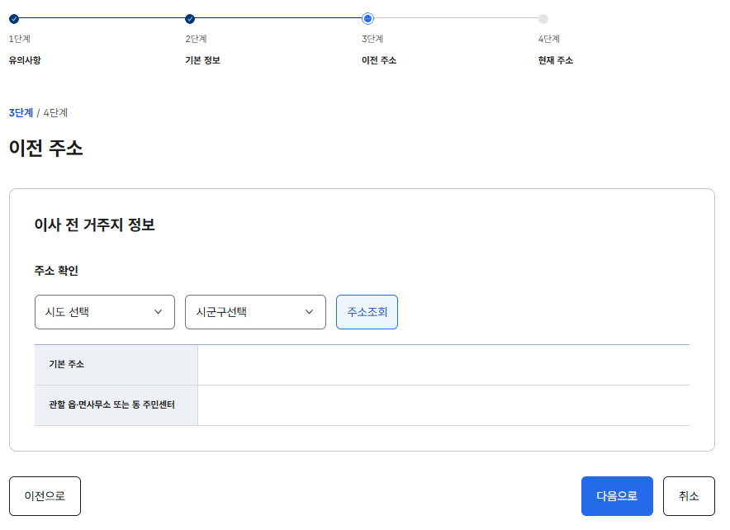Proceed with the 다음으로 button
Viewport: 730px width, 530px height.
coord(617,496)
